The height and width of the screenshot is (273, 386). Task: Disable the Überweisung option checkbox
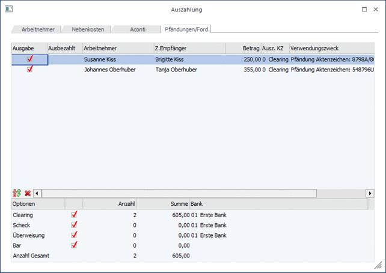coord(75,235)
